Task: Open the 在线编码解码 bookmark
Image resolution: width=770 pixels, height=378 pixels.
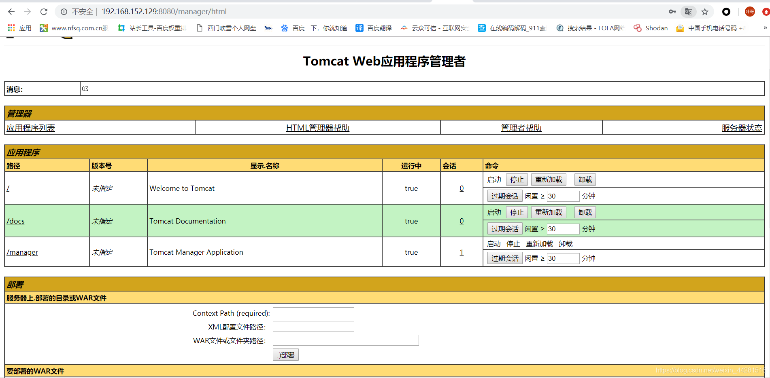Action: point(512,28)
